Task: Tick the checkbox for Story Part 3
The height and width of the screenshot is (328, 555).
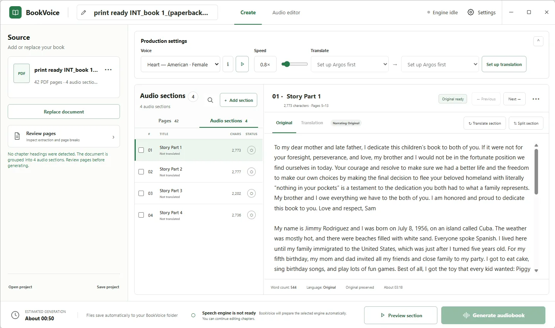Action: (141, 193)
